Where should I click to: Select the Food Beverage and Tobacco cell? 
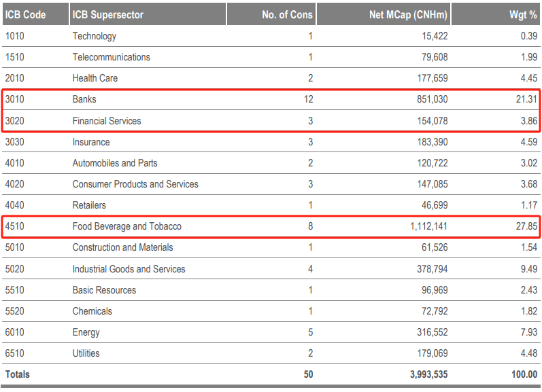127,226
